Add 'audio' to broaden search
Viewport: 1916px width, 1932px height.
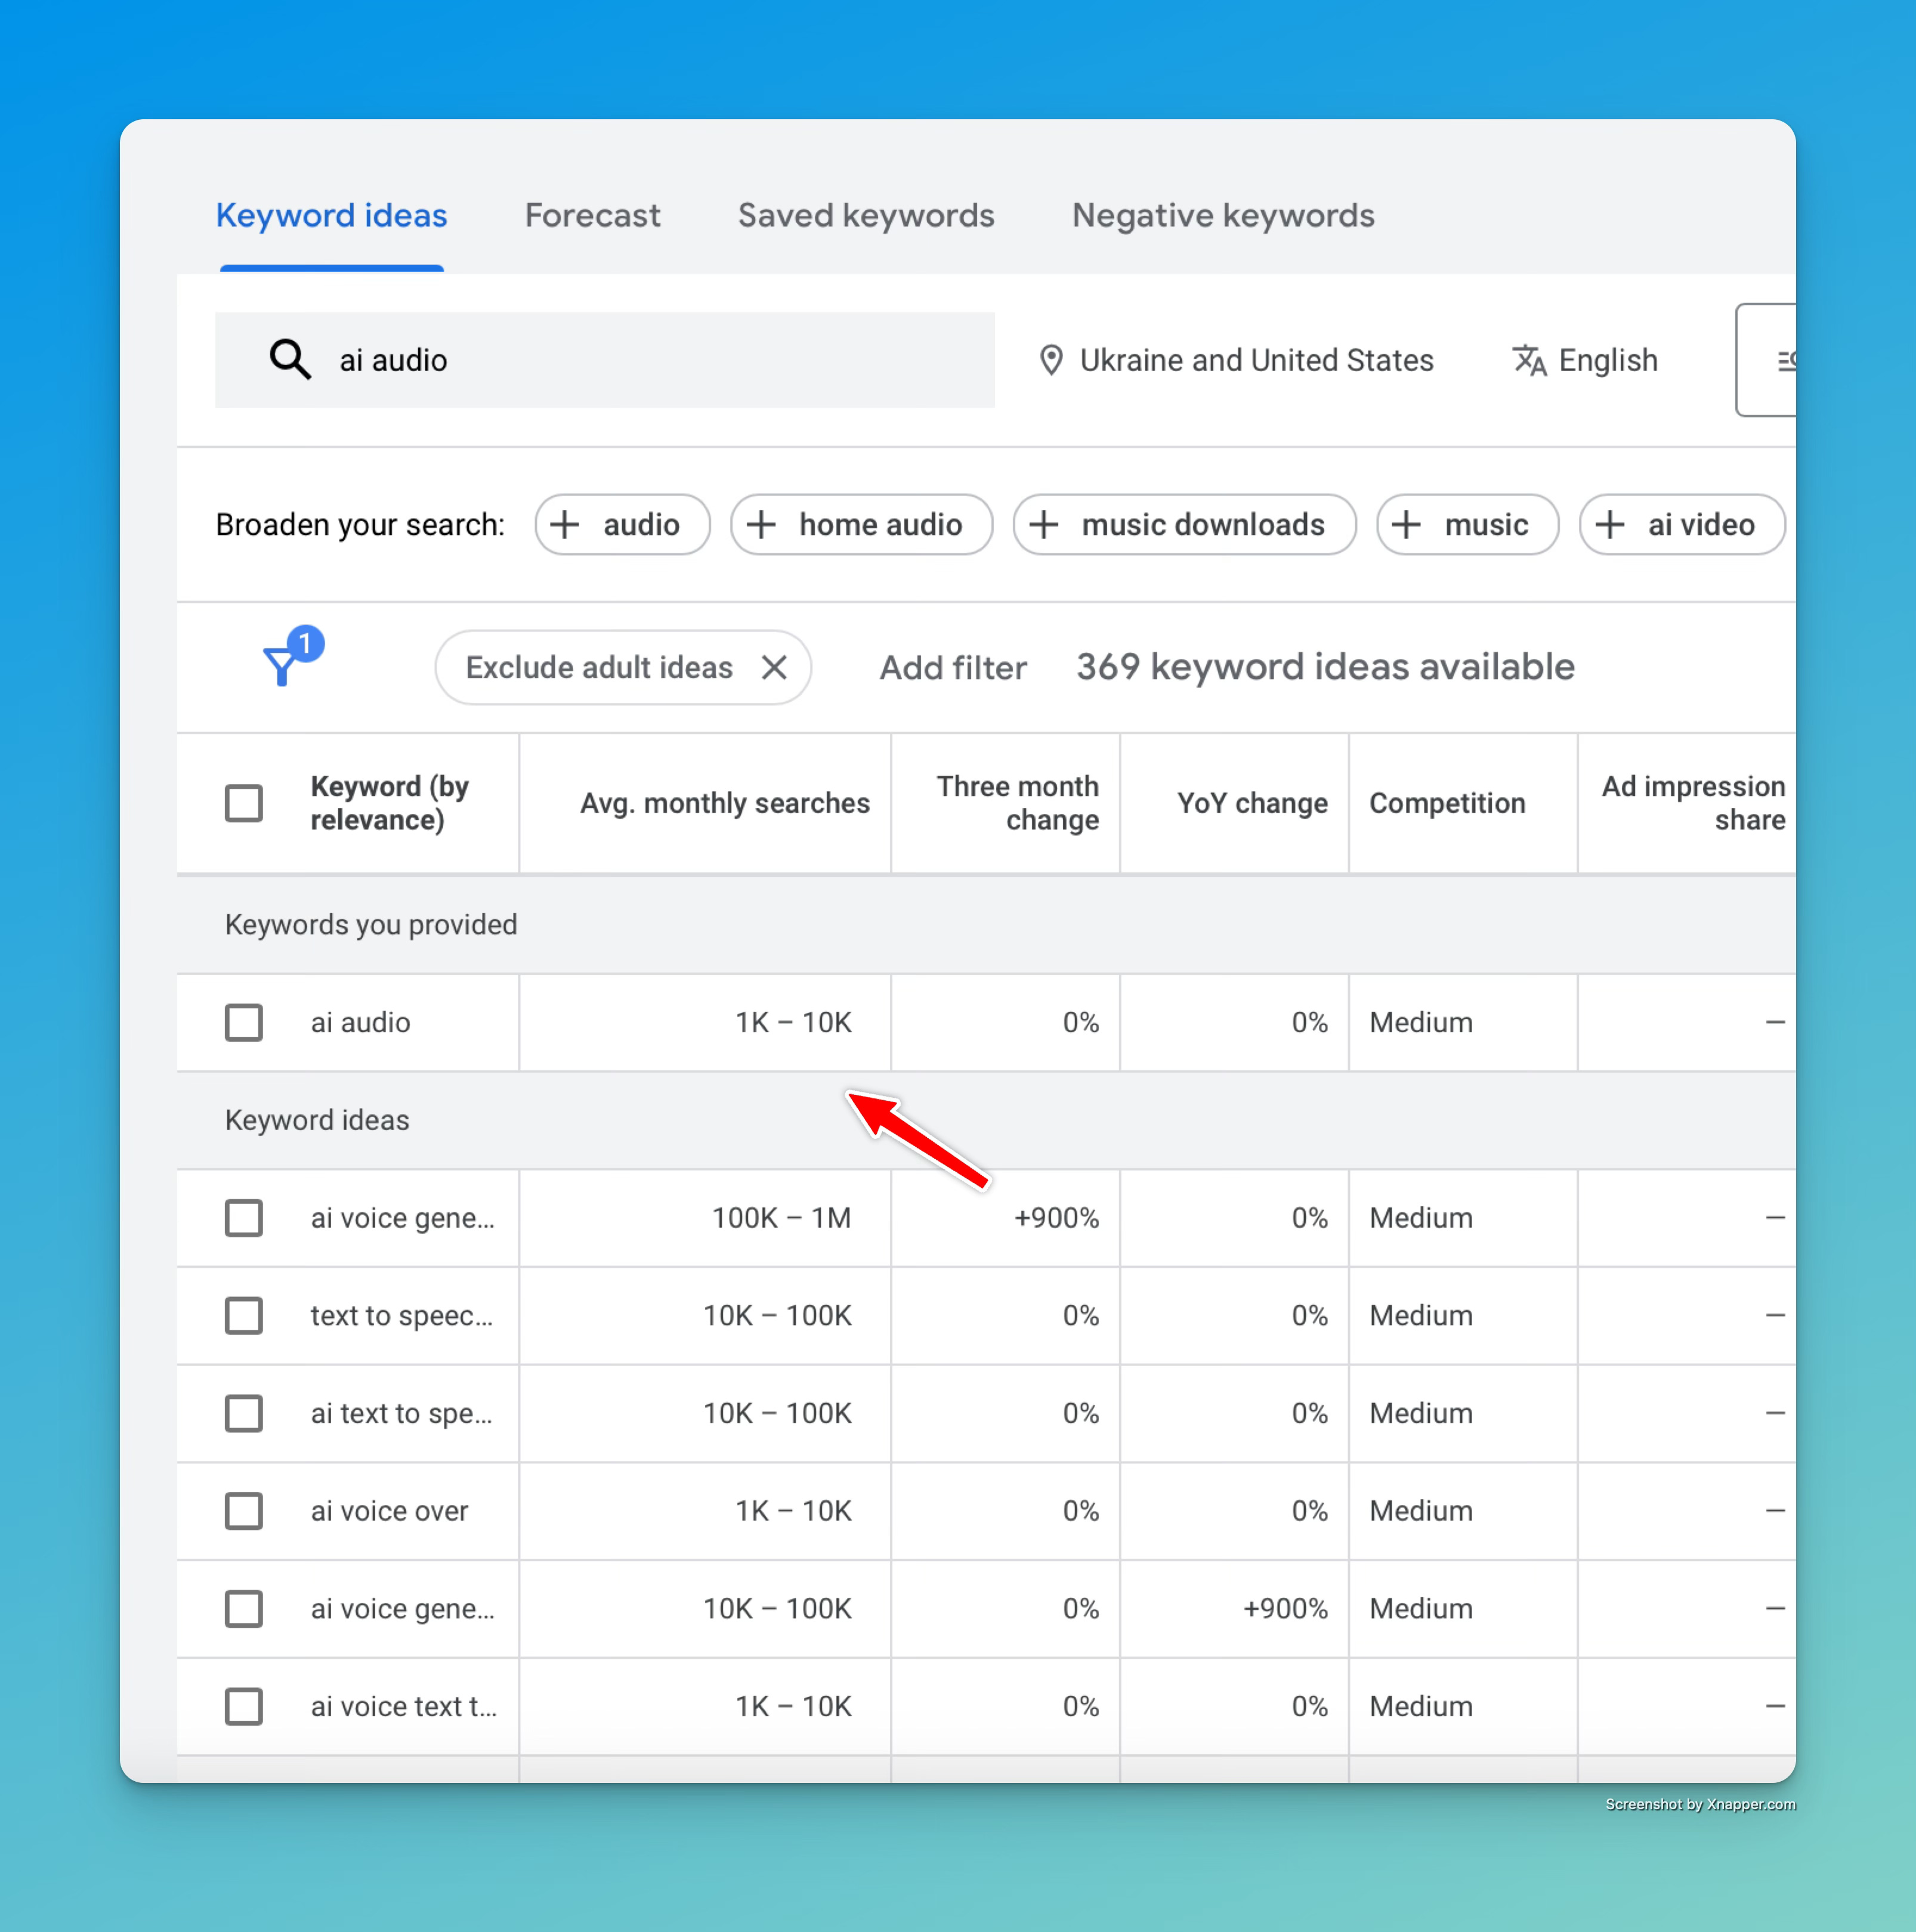pos(622,524)
